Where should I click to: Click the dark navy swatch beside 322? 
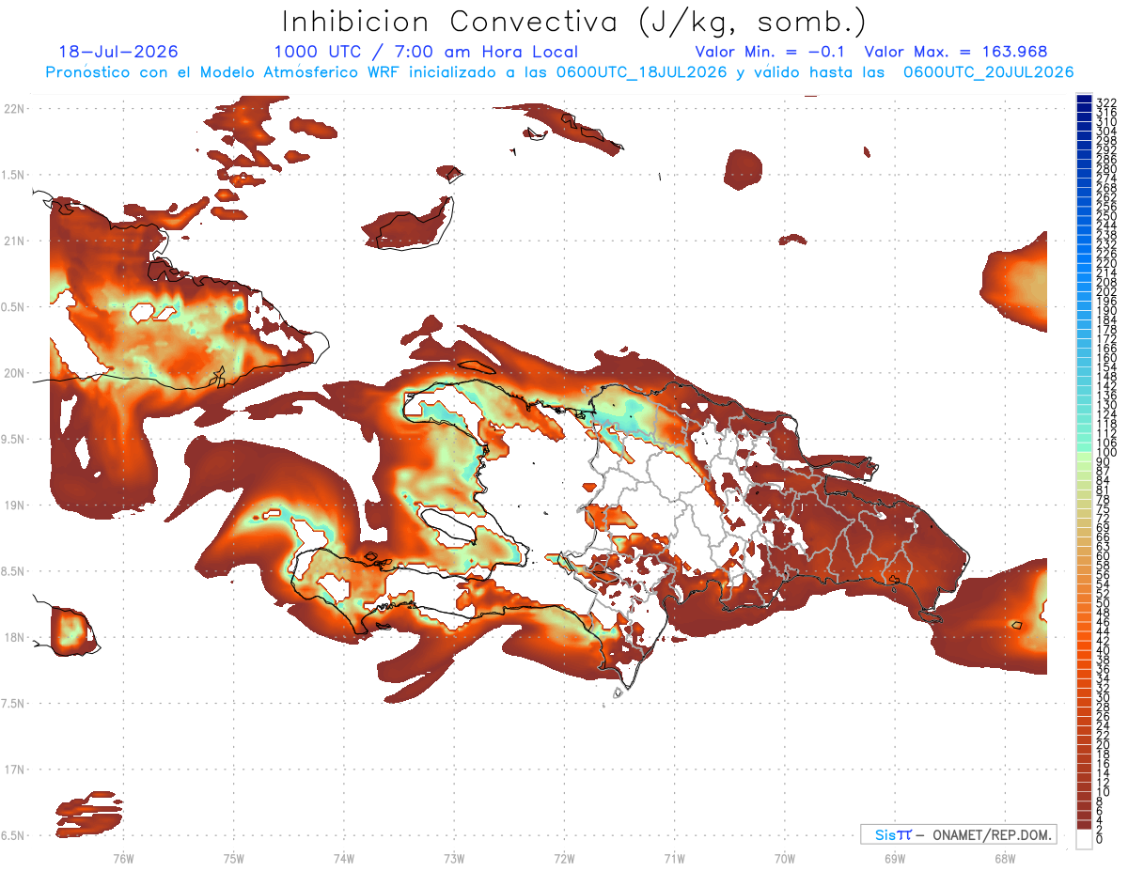tap(1084, 99)
